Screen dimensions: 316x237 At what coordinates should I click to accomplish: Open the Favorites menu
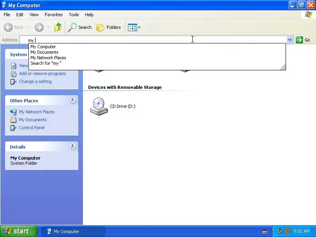(54, 15)
